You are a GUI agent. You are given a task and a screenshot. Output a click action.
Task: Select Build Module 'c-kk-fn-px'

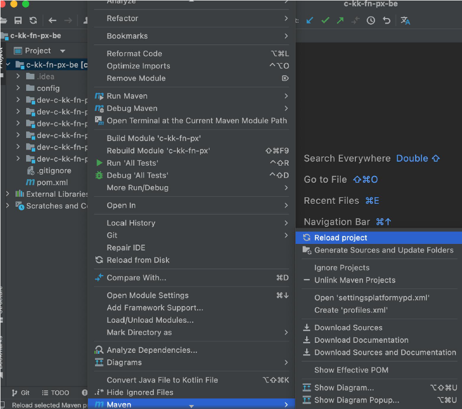click(x=192, y=138)
